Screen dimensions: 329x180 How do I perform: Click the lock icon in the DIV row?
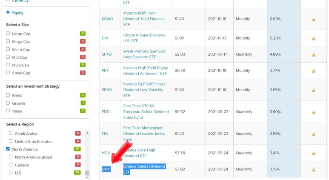click(x=314, y=39)
